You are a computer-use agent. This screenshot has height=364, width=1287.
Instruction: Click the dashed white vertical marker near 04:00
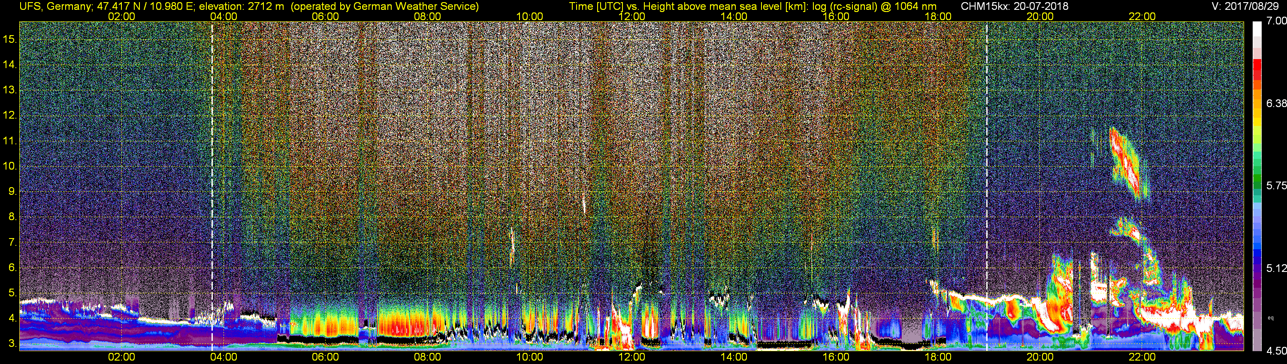click(212, 186)
